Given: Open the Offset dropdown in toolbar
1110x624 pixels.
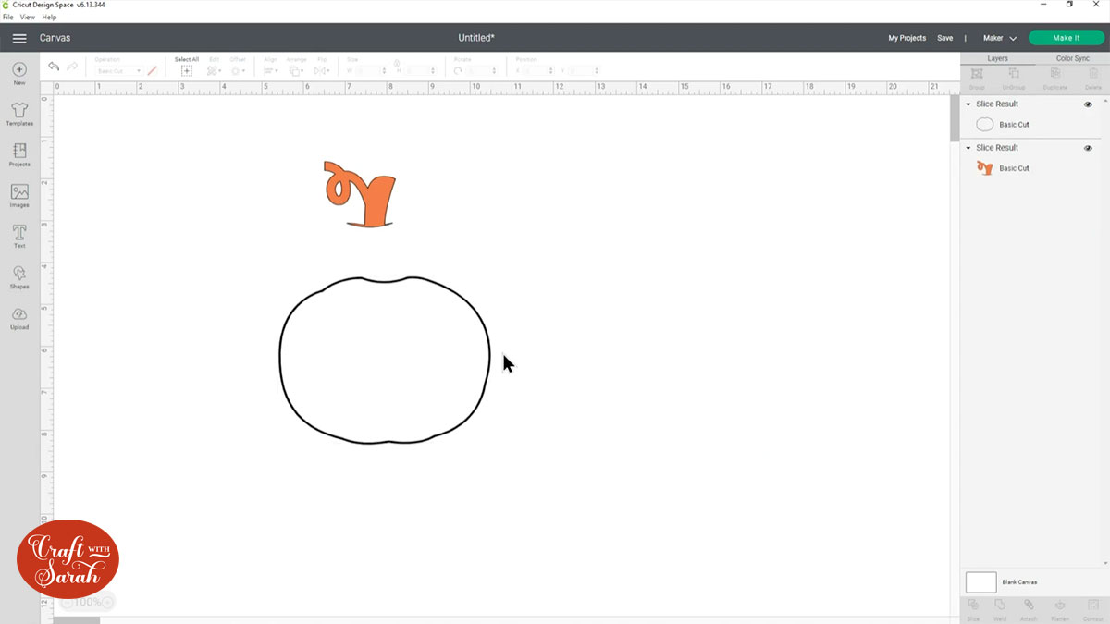Looking at the screenshot, I should coord(238,71).
